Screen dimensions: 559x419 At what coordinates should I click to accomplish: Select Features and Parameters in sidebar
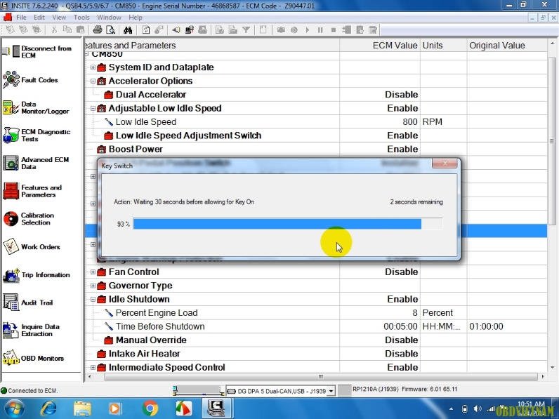(32, 191)
